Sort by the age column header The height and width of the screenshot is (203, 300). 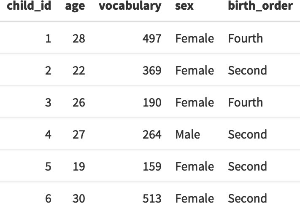[x=75, y=6]
